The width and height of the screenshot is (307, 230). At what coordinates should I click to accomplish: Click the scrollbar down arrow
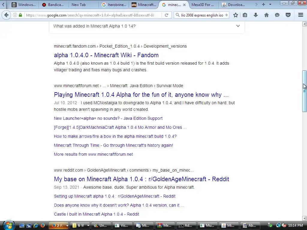[x=304, y=218]
